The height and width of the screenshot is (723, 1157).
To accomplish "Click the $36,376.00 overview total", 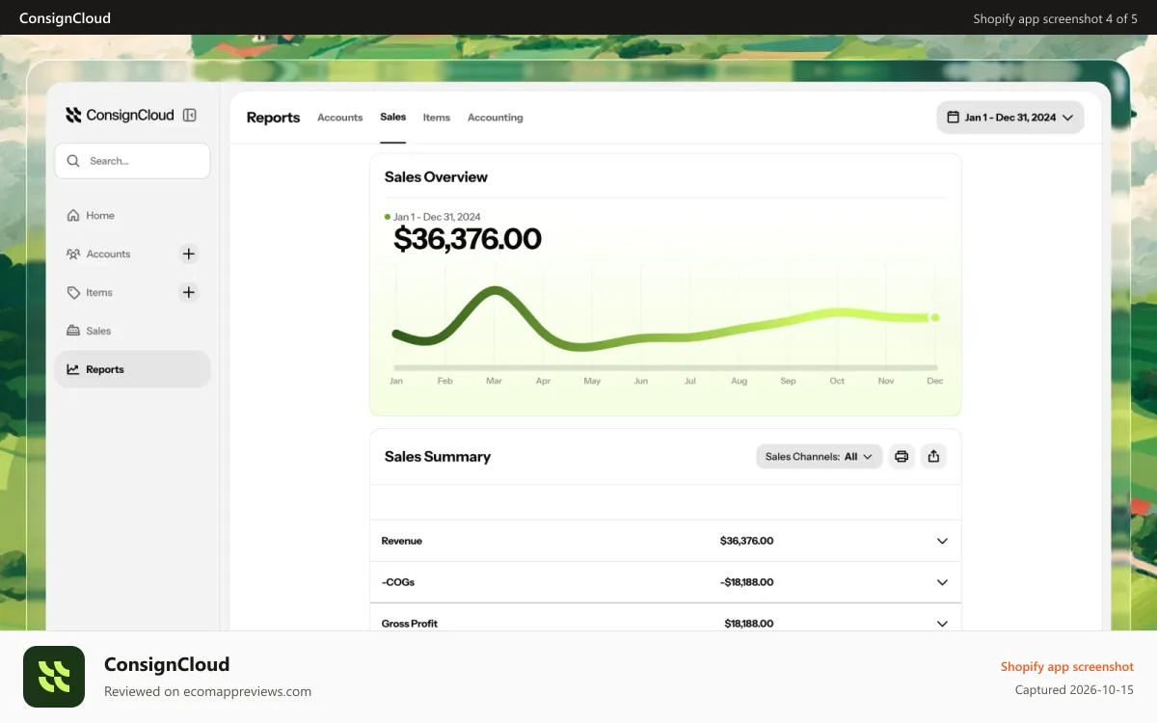I will click(x=468, y=239).
